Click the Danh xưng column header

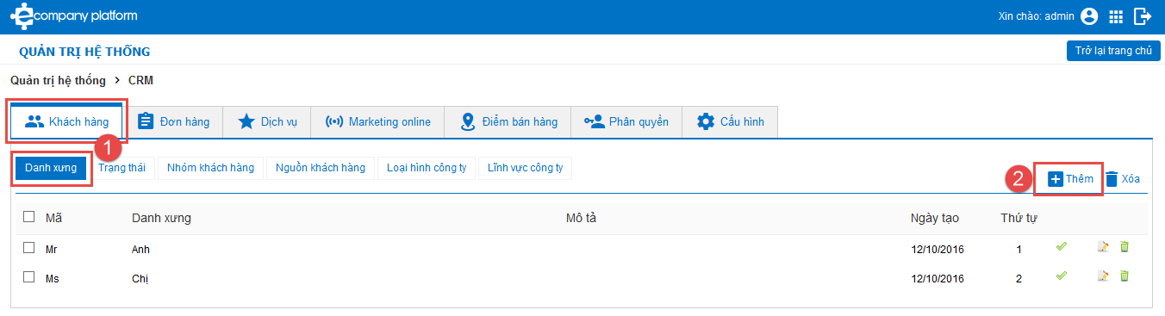click(x=161, y=218)
